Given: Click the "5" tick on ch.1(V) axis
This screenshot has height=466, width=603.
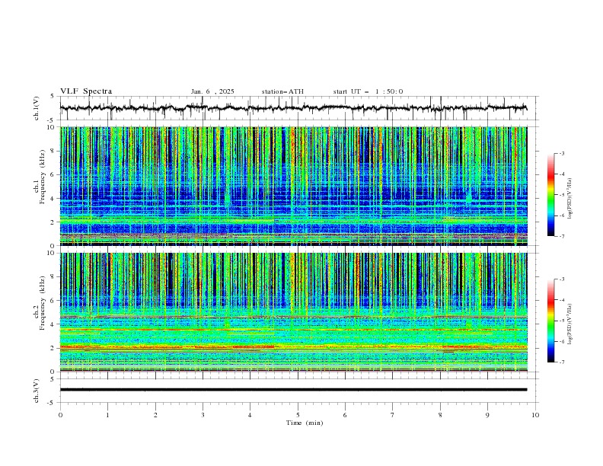Looking at the screenshot, I should (52, 97).
